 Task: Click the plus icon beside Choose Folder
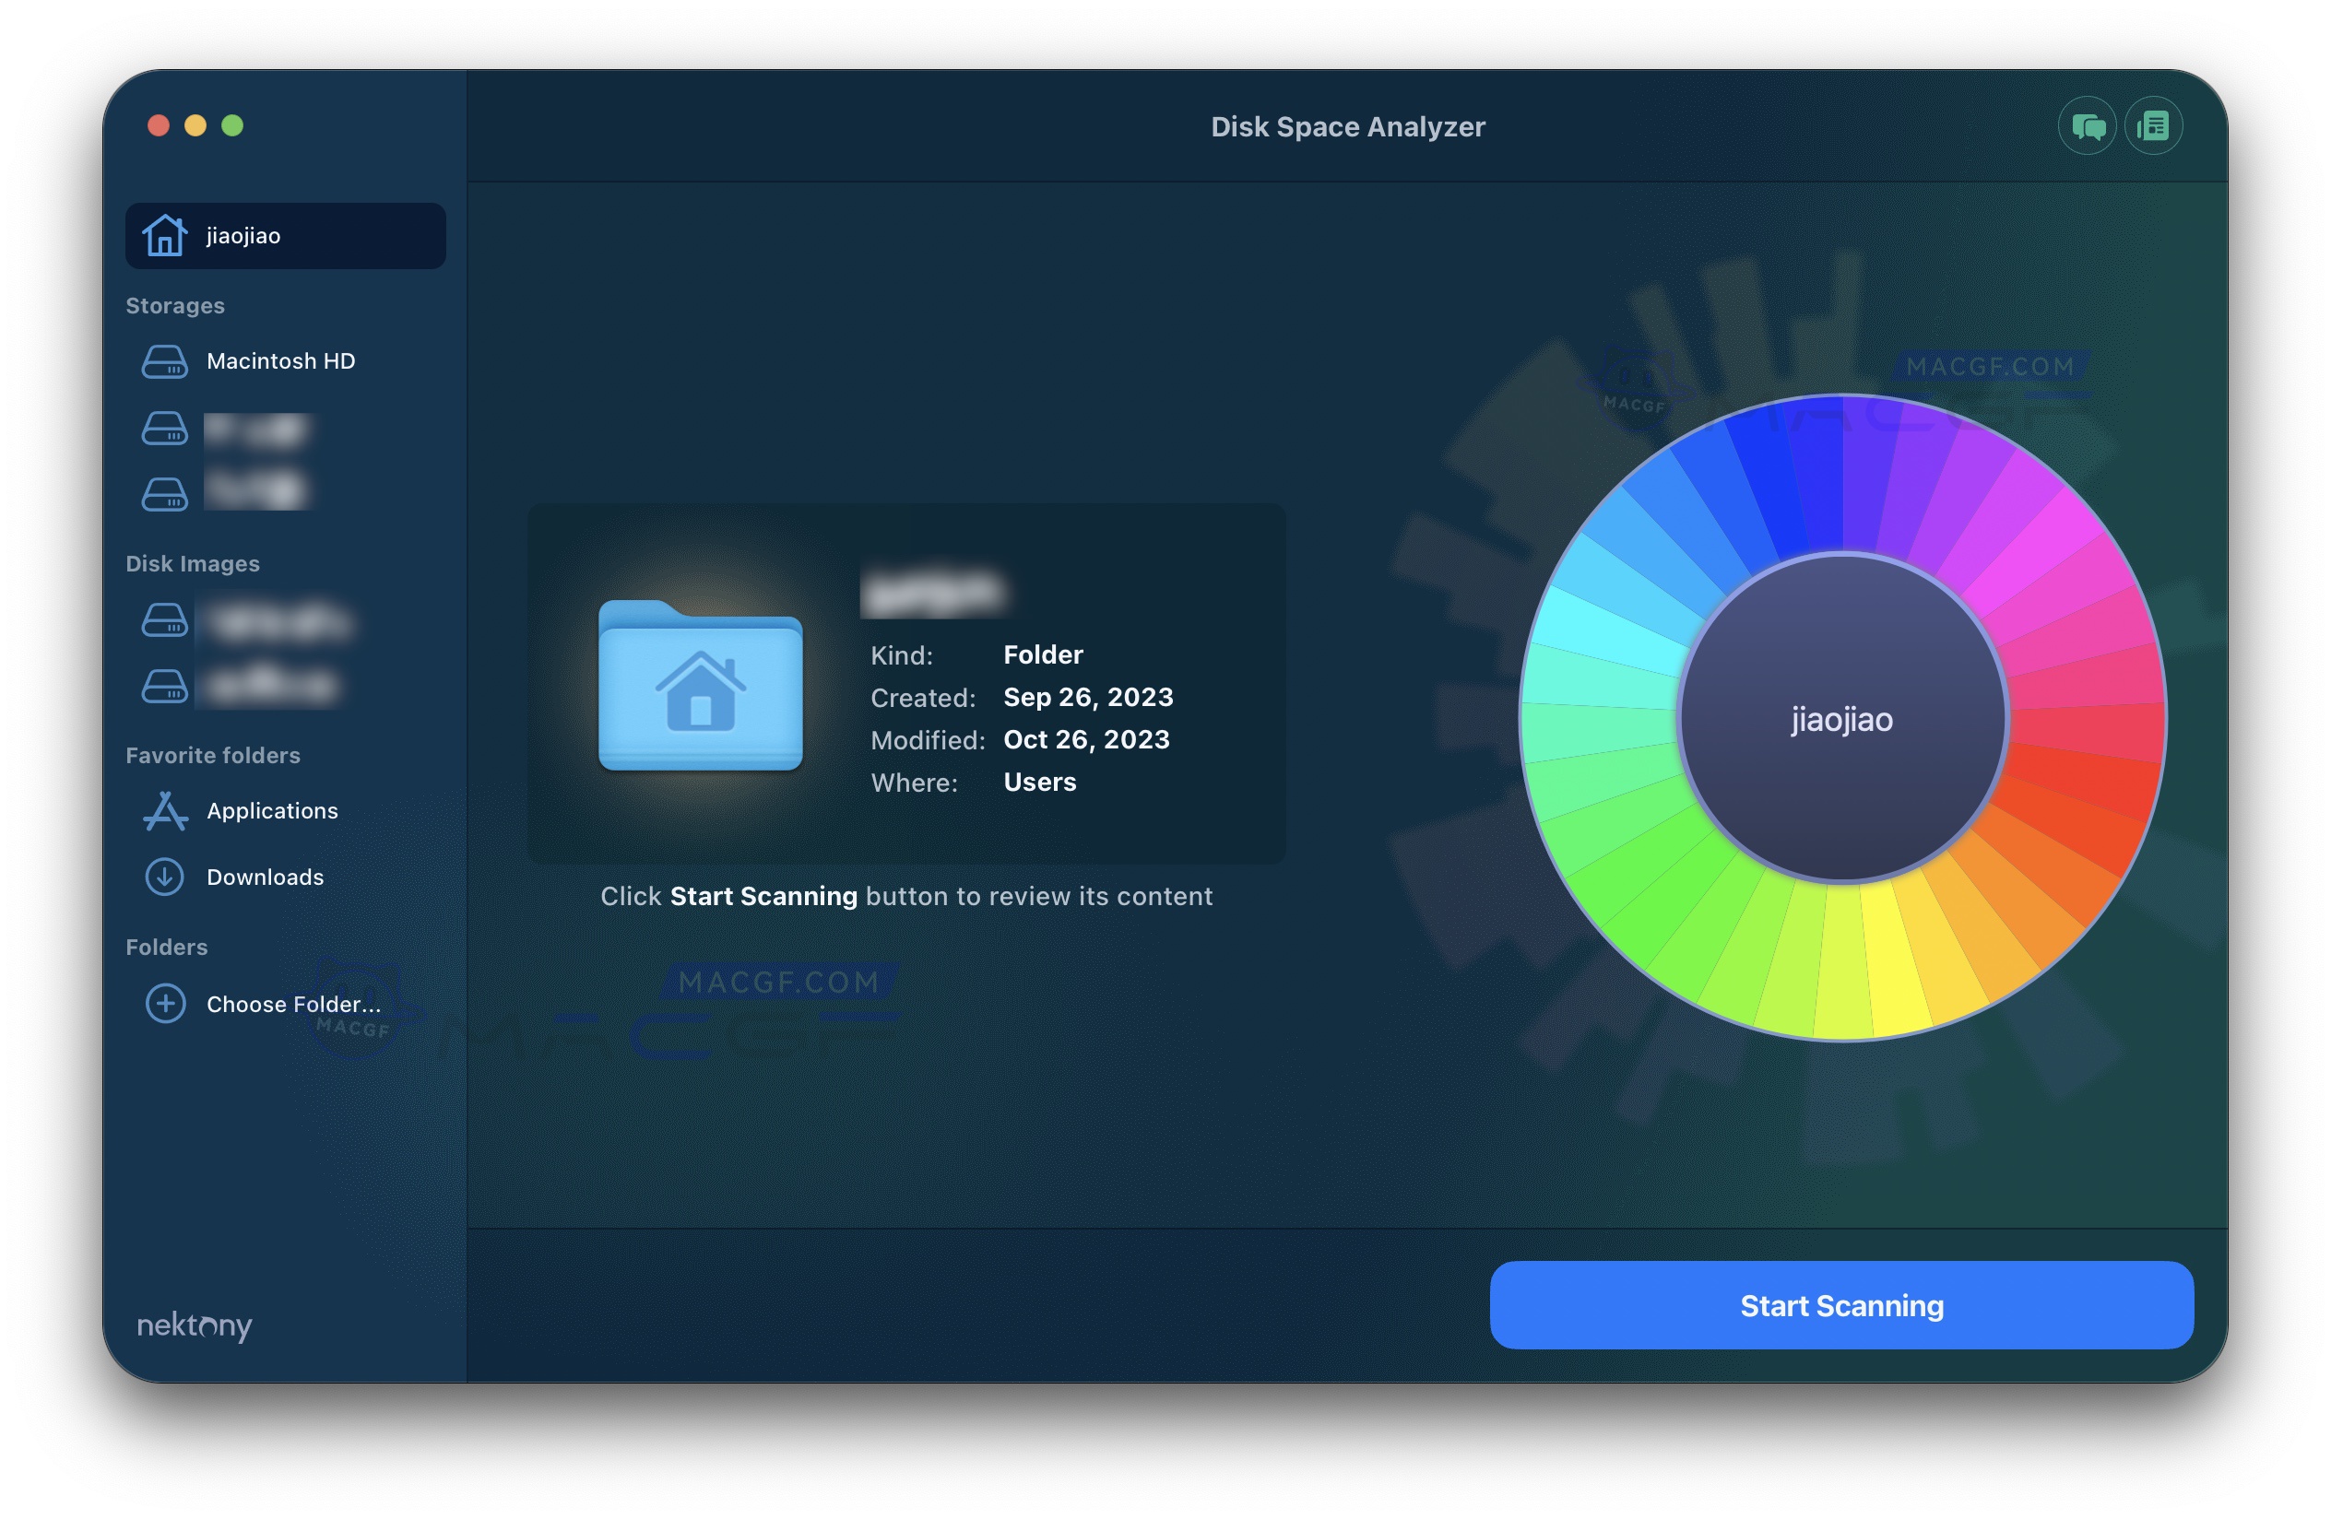point(167,1004)
